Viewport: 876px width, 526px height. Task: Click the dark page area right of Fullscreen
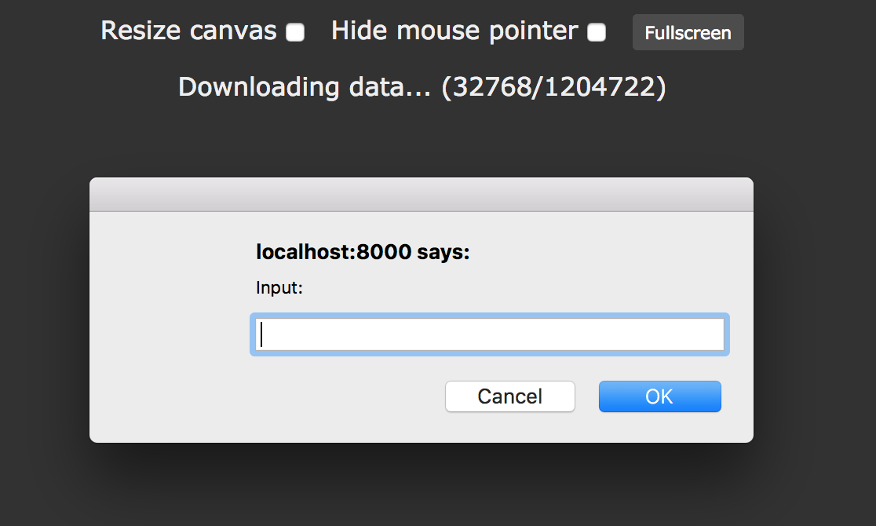(x=808, y=33)
